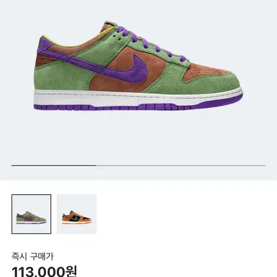The width and height of the screenshot is (277, 277).
Task: Click the purple swoosh logo on the sneaker
Action: pos(99,66)
